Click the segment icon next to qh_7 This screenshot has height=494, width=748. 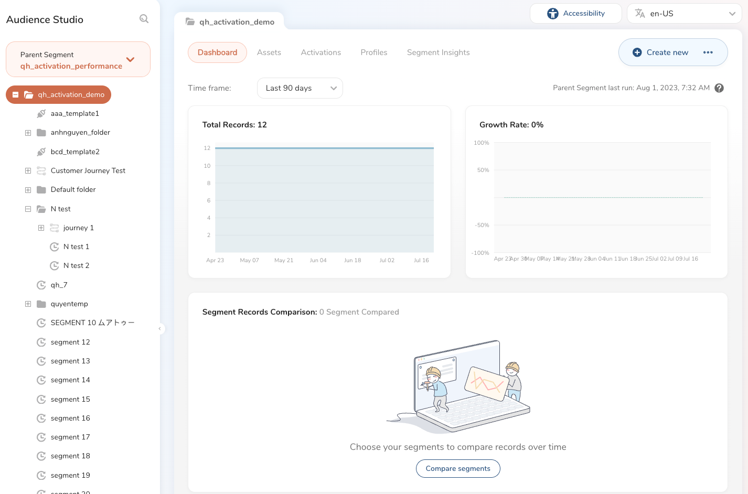pyautogui.click(x=41, y=285)
